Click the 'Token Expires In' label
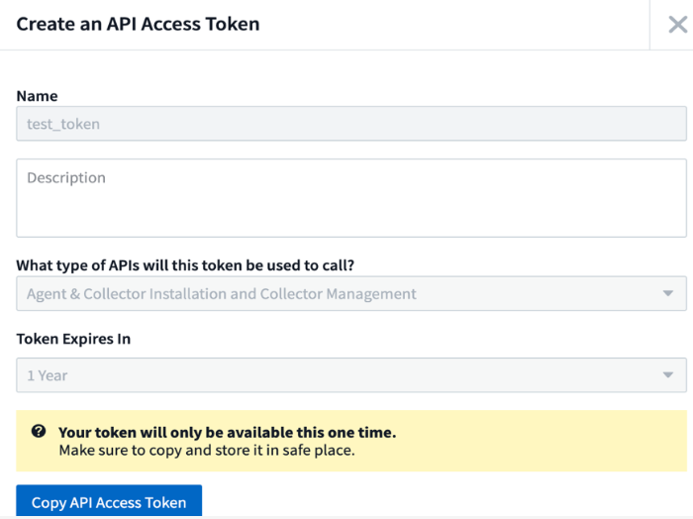Viewport: 693px width, 519px height. pos(73,339)
